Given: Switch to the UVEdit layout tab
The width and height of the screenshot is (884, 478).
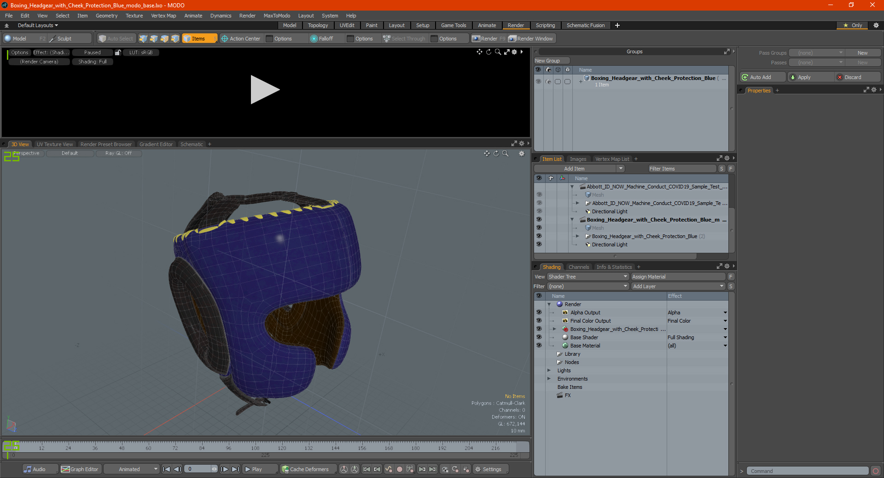Looking at the screenshot, I should pyautogui.click(x=347, y=25).
